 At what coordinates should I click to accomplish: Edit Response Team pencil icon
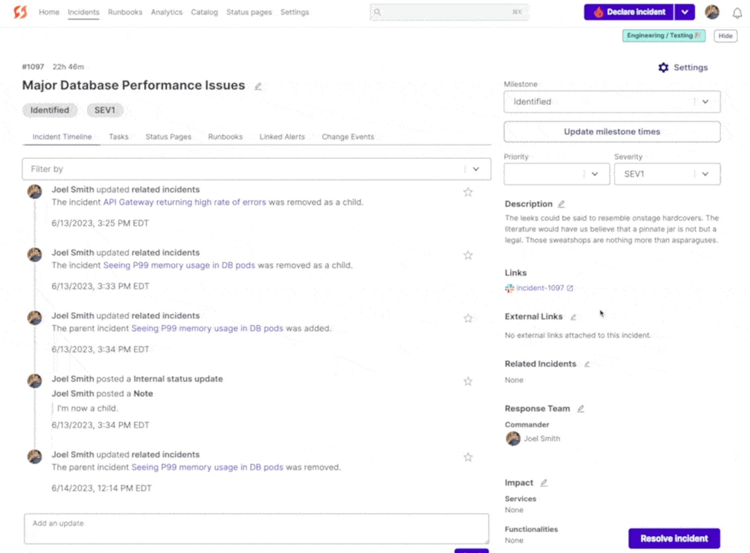pos(580,409)
